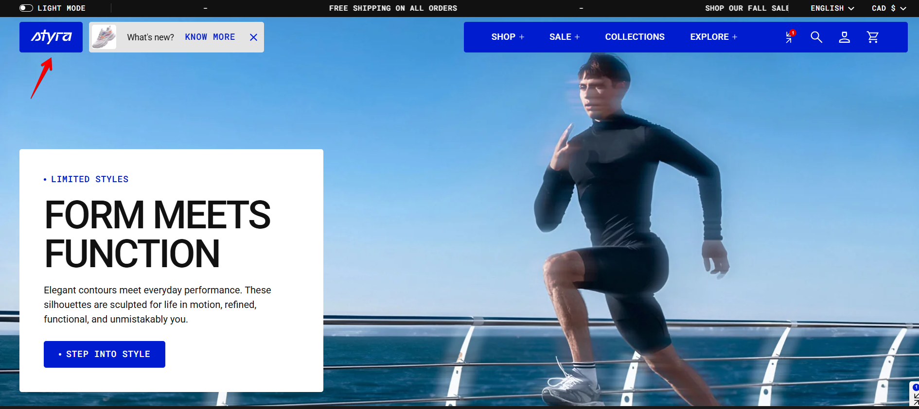Toggle the Light Mode switch

[x=26, y=8]
